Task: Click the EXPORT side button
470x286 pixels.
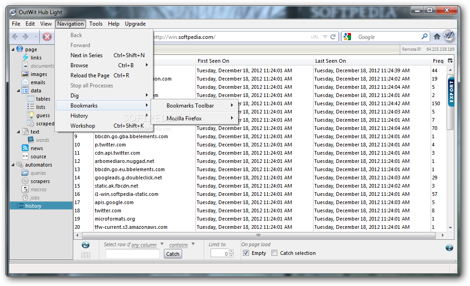Action: [451, 92]
